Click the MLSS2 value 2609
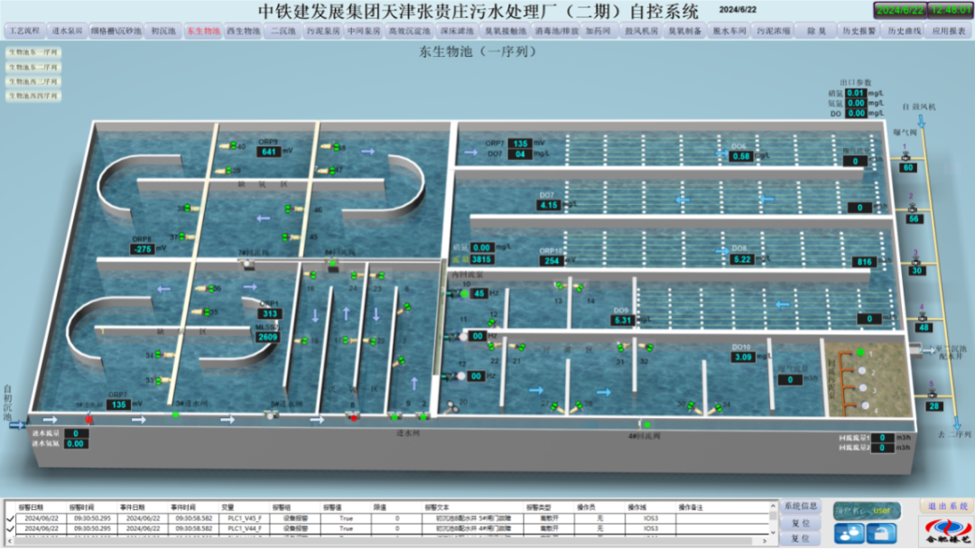This screenshot has width=975, height=549. pos(268,337)
